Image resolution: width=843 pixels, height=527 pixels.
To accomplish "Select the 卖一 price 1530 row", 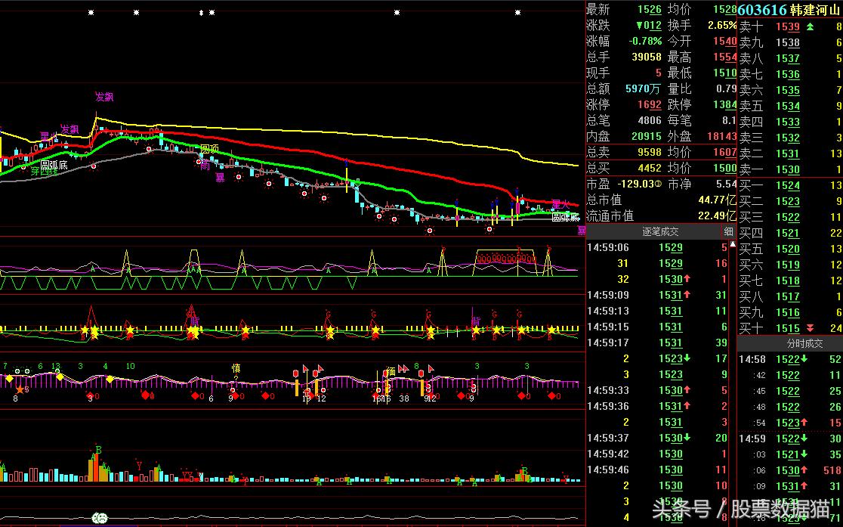I will click(x=789, y=169).
